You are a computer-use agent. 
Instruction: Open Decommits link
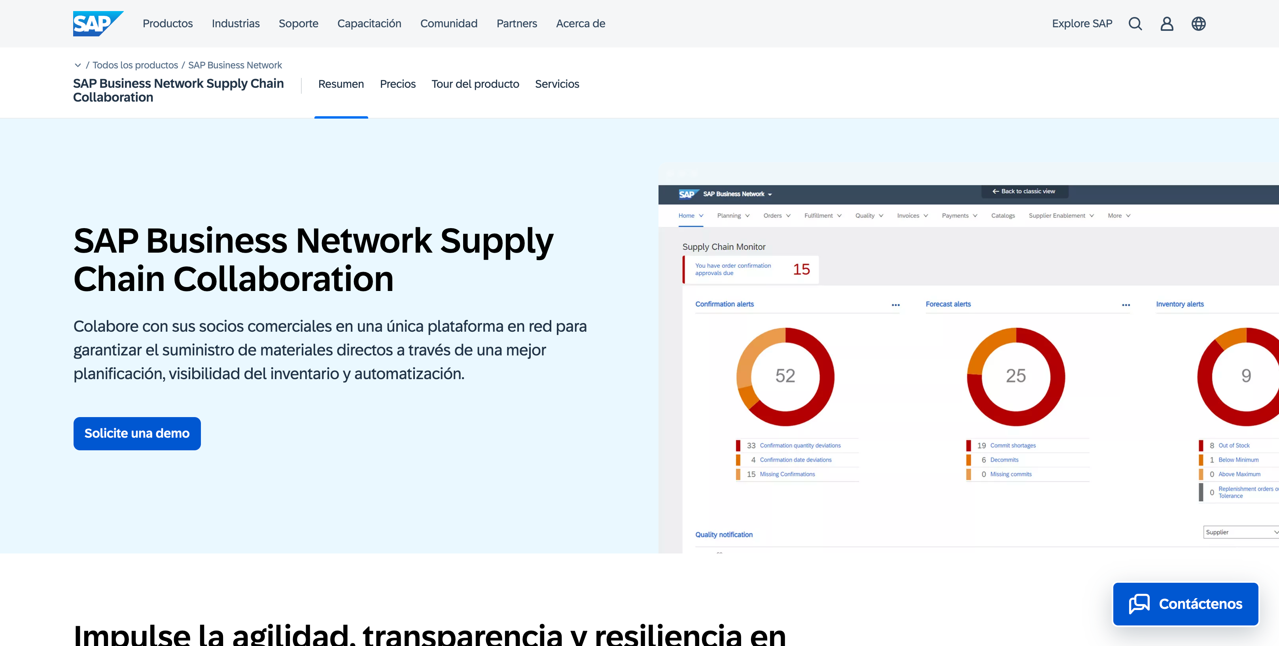click(x=1004, y=460)
